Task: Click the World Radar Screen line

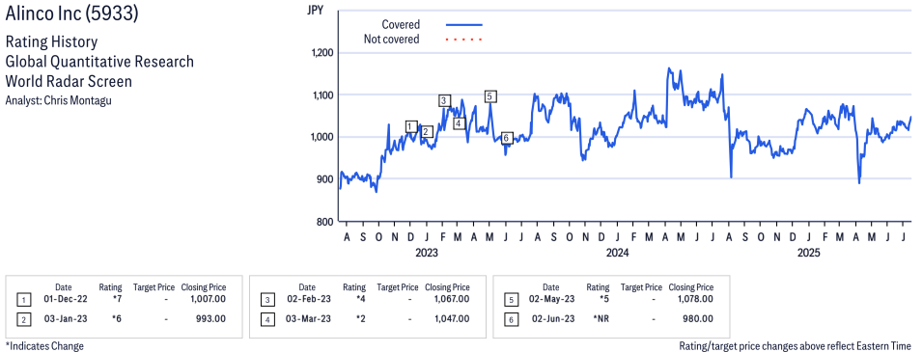Action: tap(69, 81)
